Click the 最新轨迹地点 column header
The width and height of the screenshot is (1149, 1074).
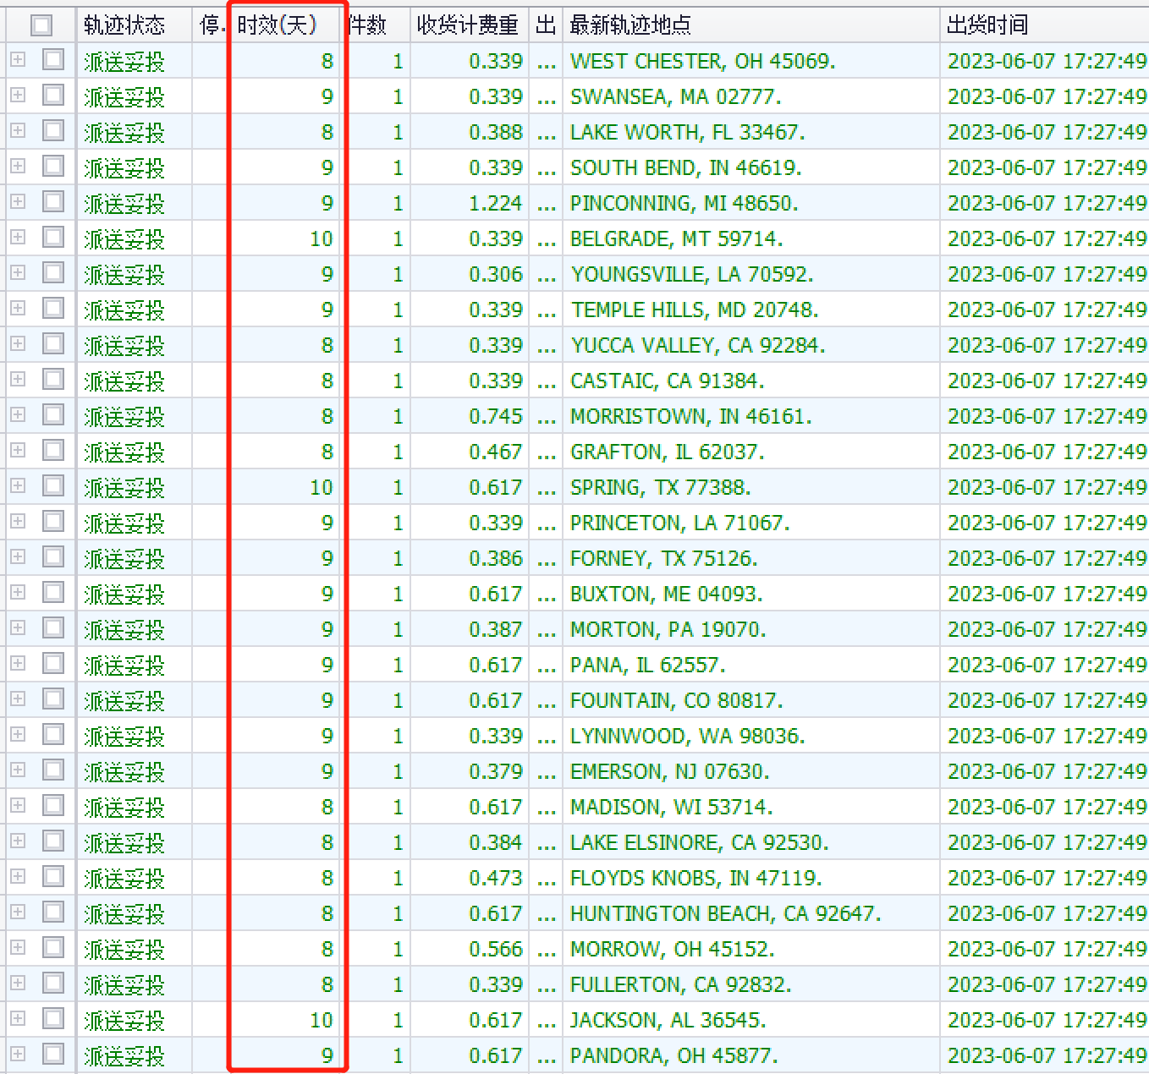[750, 25]
